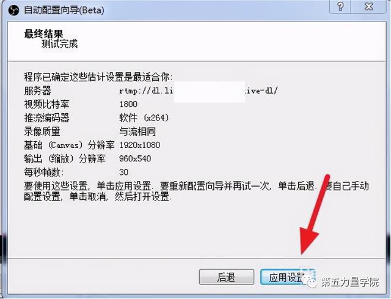The image size is (391, 299).
Task: Go back with the 后退 button
Action: [227, 277]
